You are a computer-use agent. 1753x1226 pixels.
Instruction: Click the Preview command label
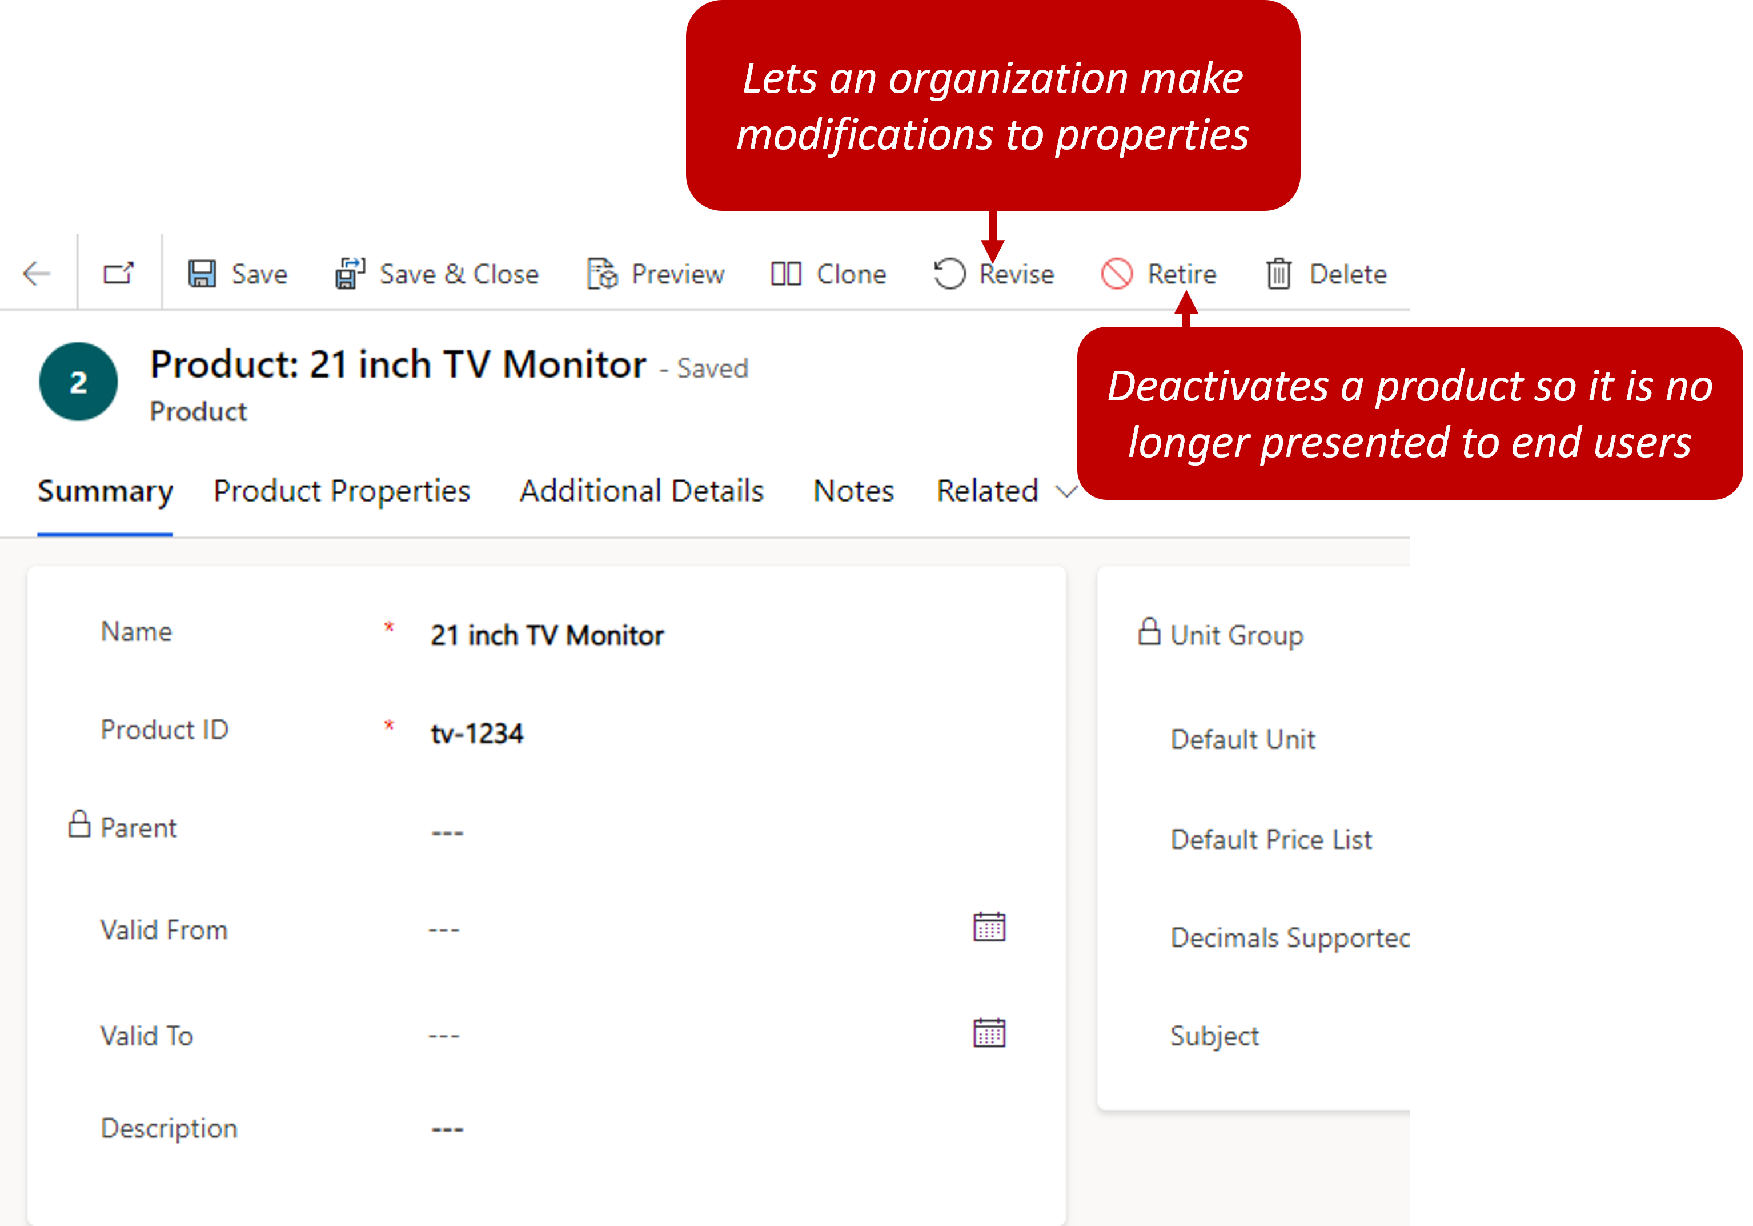[x=678, y=274]
